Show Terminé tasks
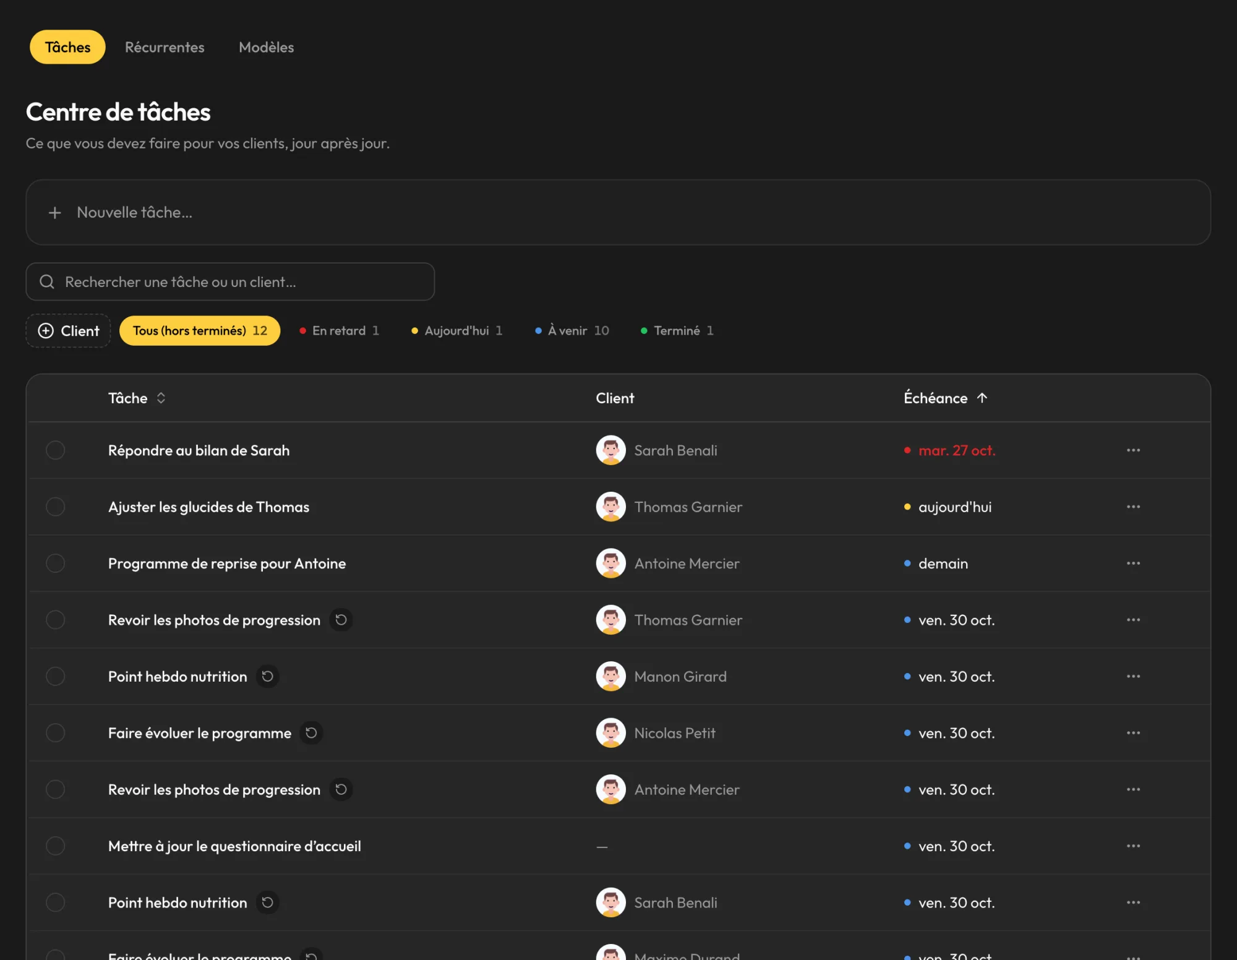The width and height of the screenshot is (1237, 960). click(677, 331)
